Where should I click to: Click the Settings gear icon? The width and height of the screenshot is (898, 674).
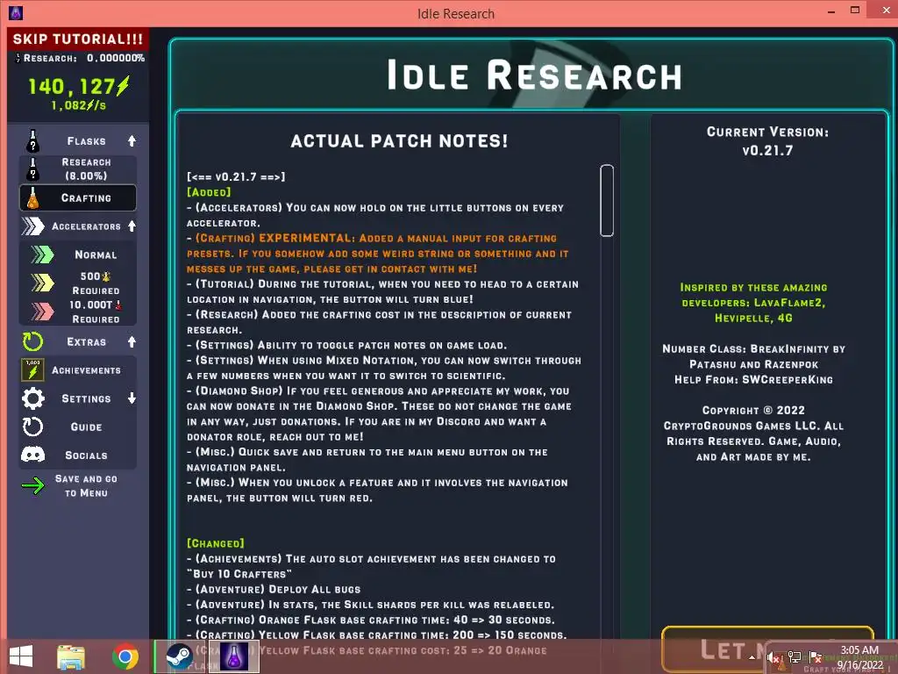(x=32, y=398)
